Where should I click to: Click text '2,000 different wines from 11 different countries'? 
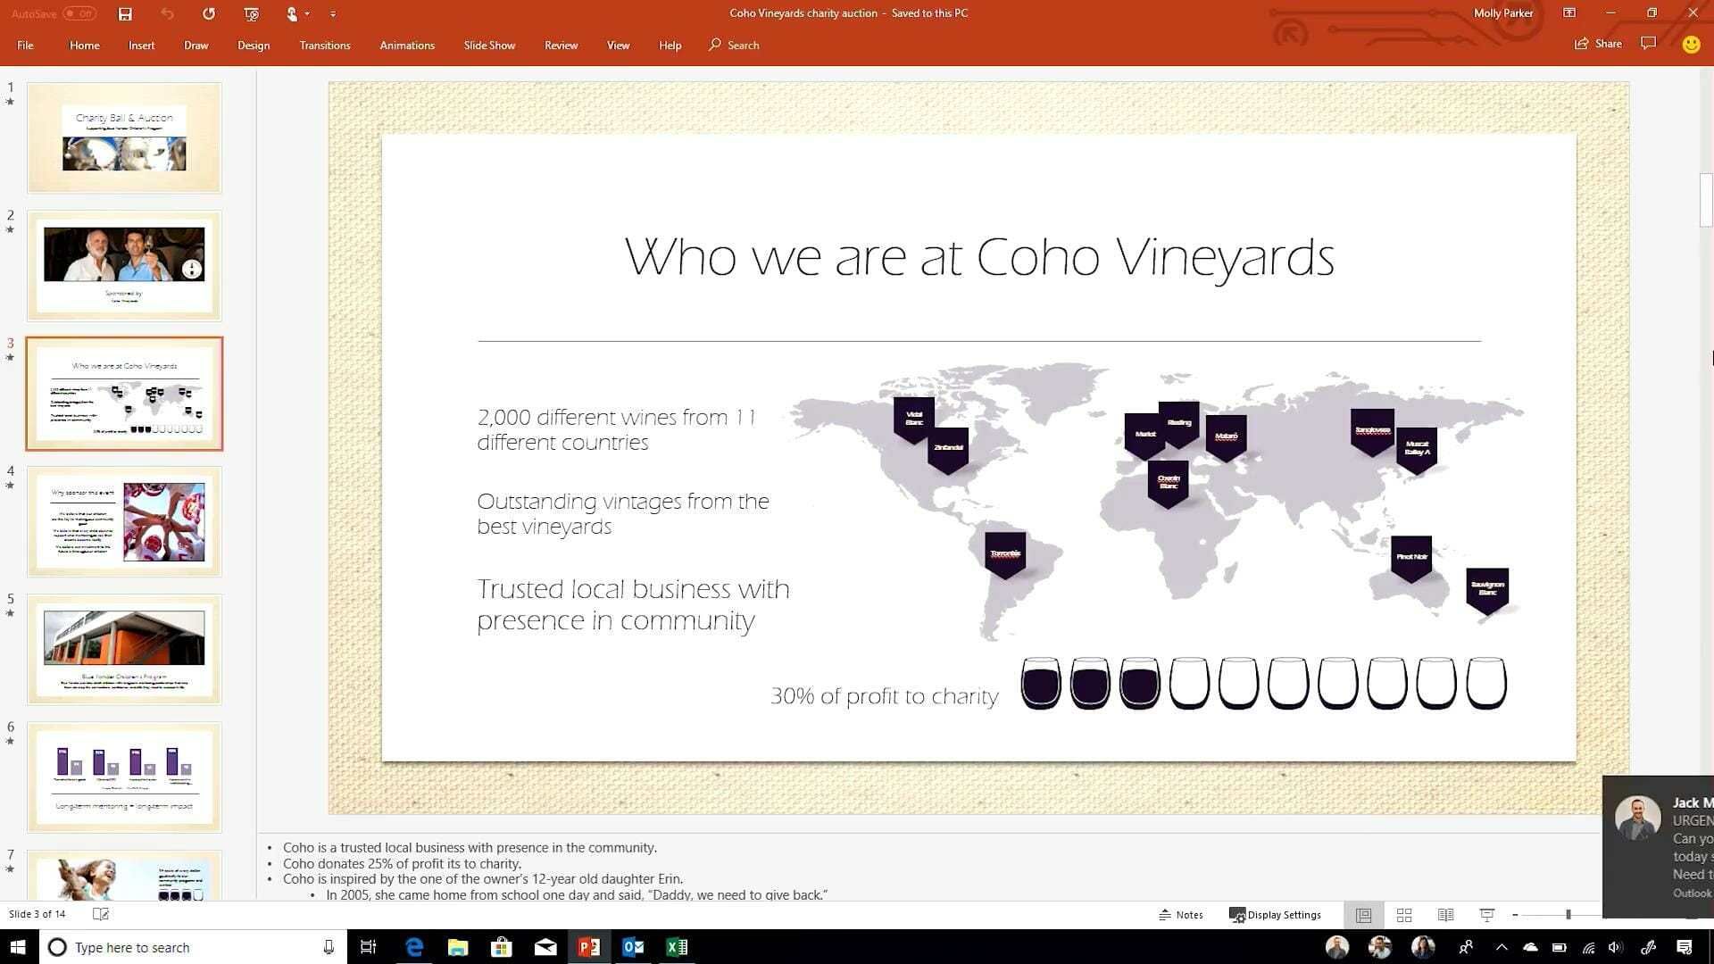pyautogui.click(x=617, y=429)
